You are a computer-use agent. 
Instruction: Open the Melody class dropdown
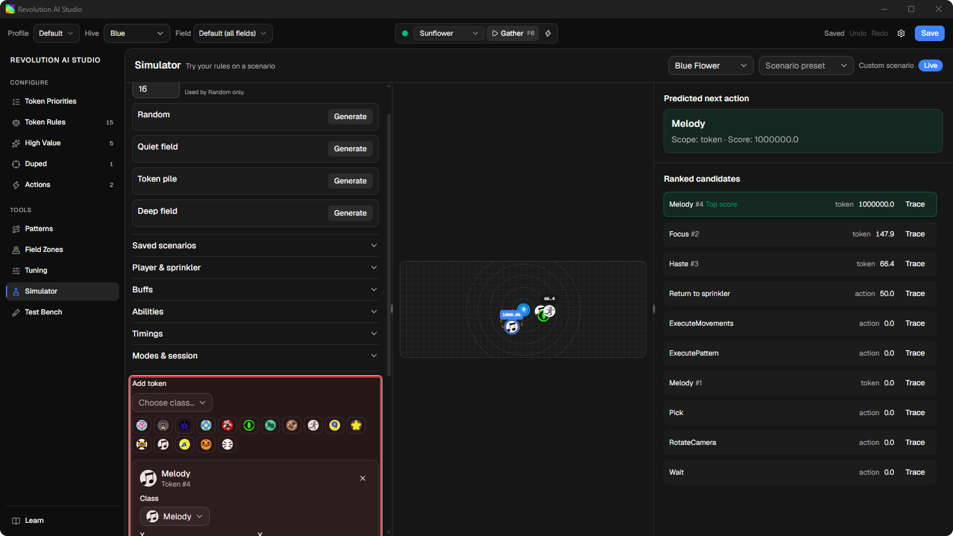175,516
